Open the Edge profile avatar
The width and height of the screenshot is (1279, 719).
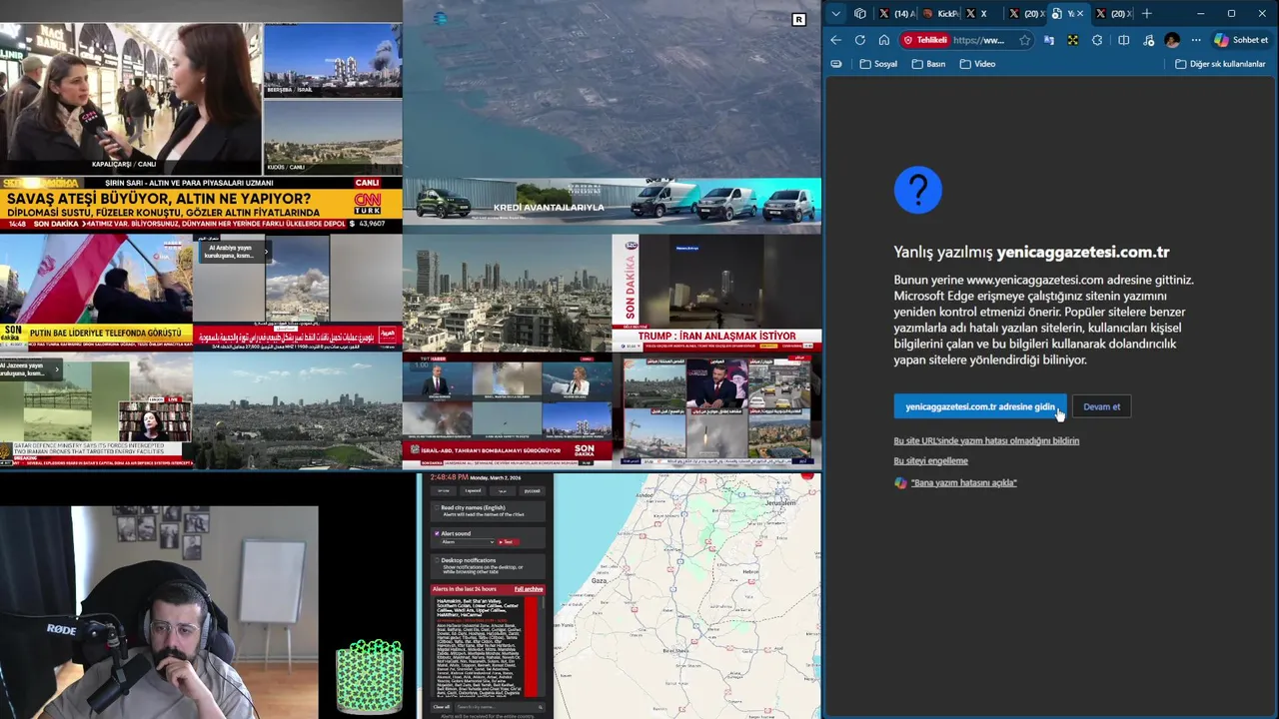click(x=1172, y=40)
